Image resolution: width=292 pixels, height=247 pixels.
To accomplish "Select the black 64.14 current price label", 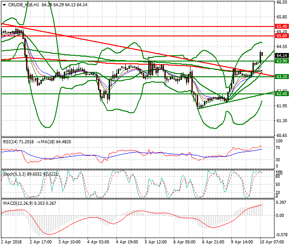I will (282, 56).
